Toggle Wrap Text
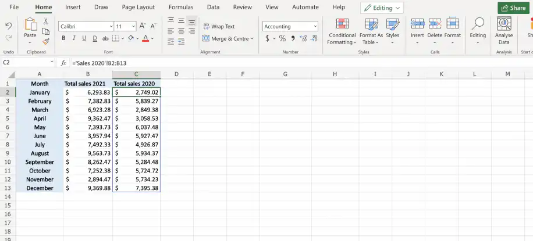 click(219, 26)
